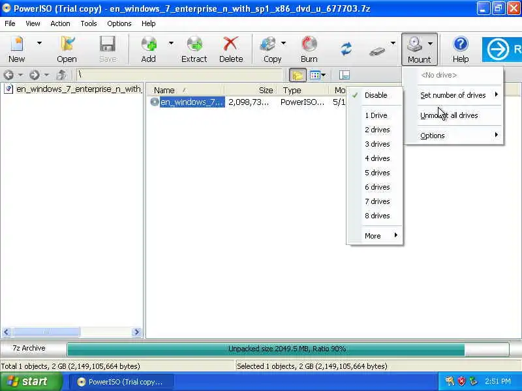Click the PowerISO taskbar button
522x391 pixels.
pos(121,382)
